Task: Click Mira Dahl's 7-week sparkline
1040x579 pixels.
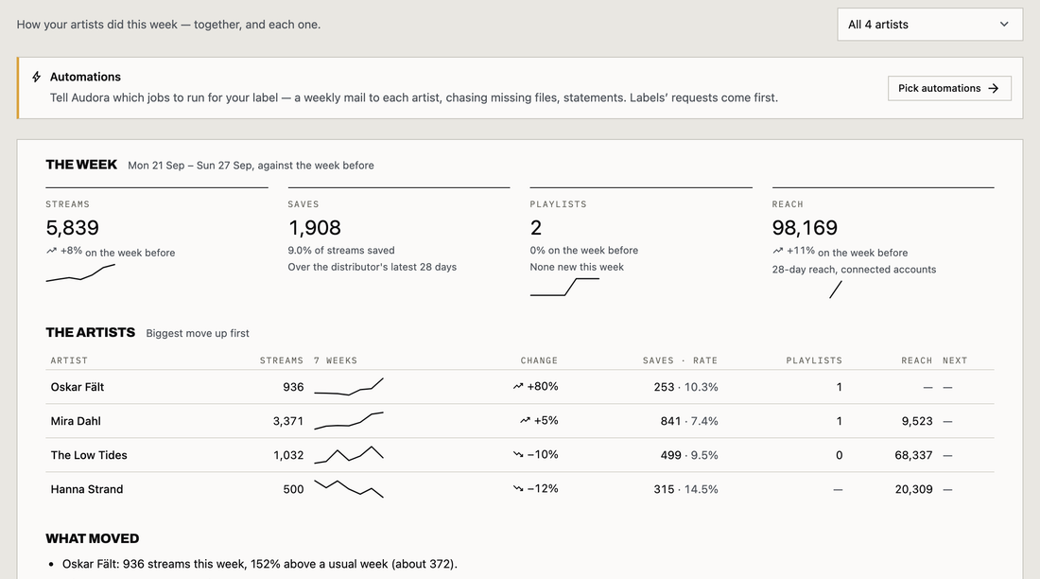Action: (x=349, y=421)
